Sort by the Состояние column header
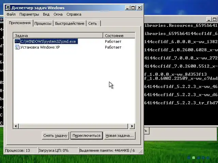This screenshot has width=218, height=163. tap(119, 36)
